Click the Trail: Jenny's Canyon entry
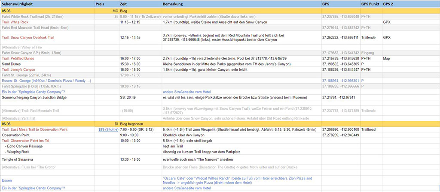440x192 pixels. click(19, 69)
